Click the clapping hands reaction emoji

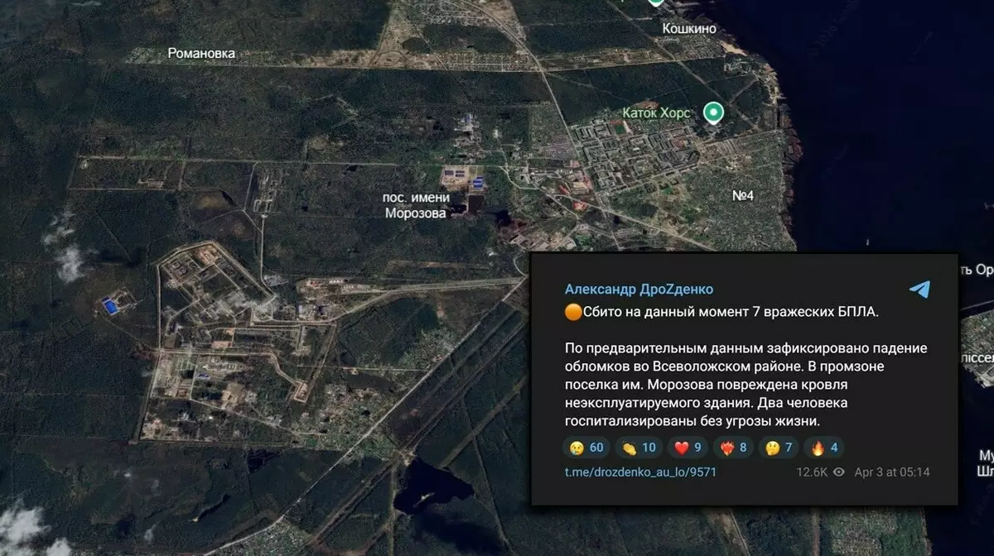[630, 448]
